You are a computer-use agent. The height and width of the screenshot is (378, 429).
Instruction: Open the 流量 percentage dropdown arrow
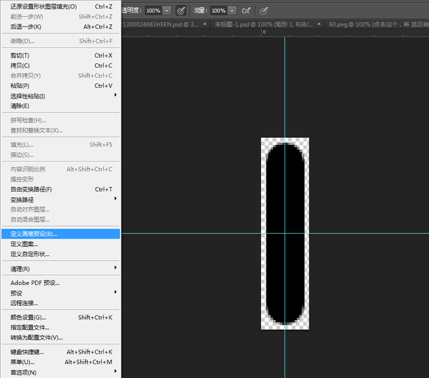point(232,11)
